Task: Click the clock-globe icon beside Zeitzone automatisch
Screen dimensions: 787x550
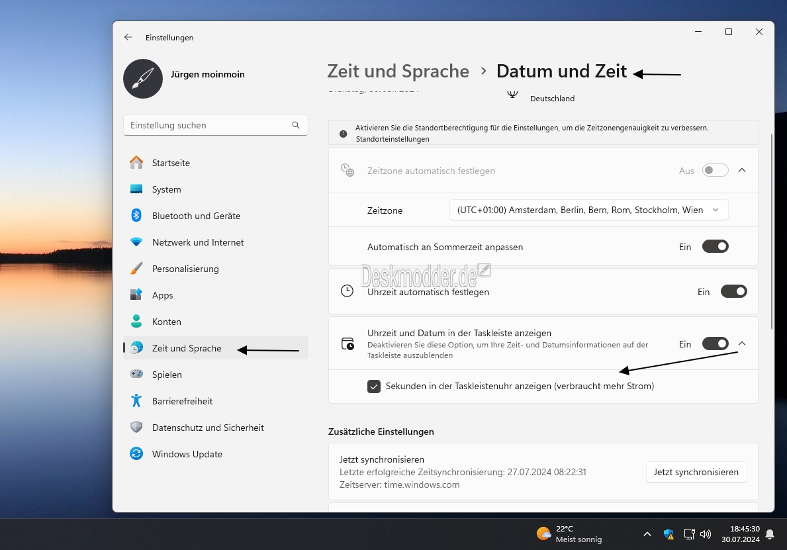Action: click(x=347, y=170)
